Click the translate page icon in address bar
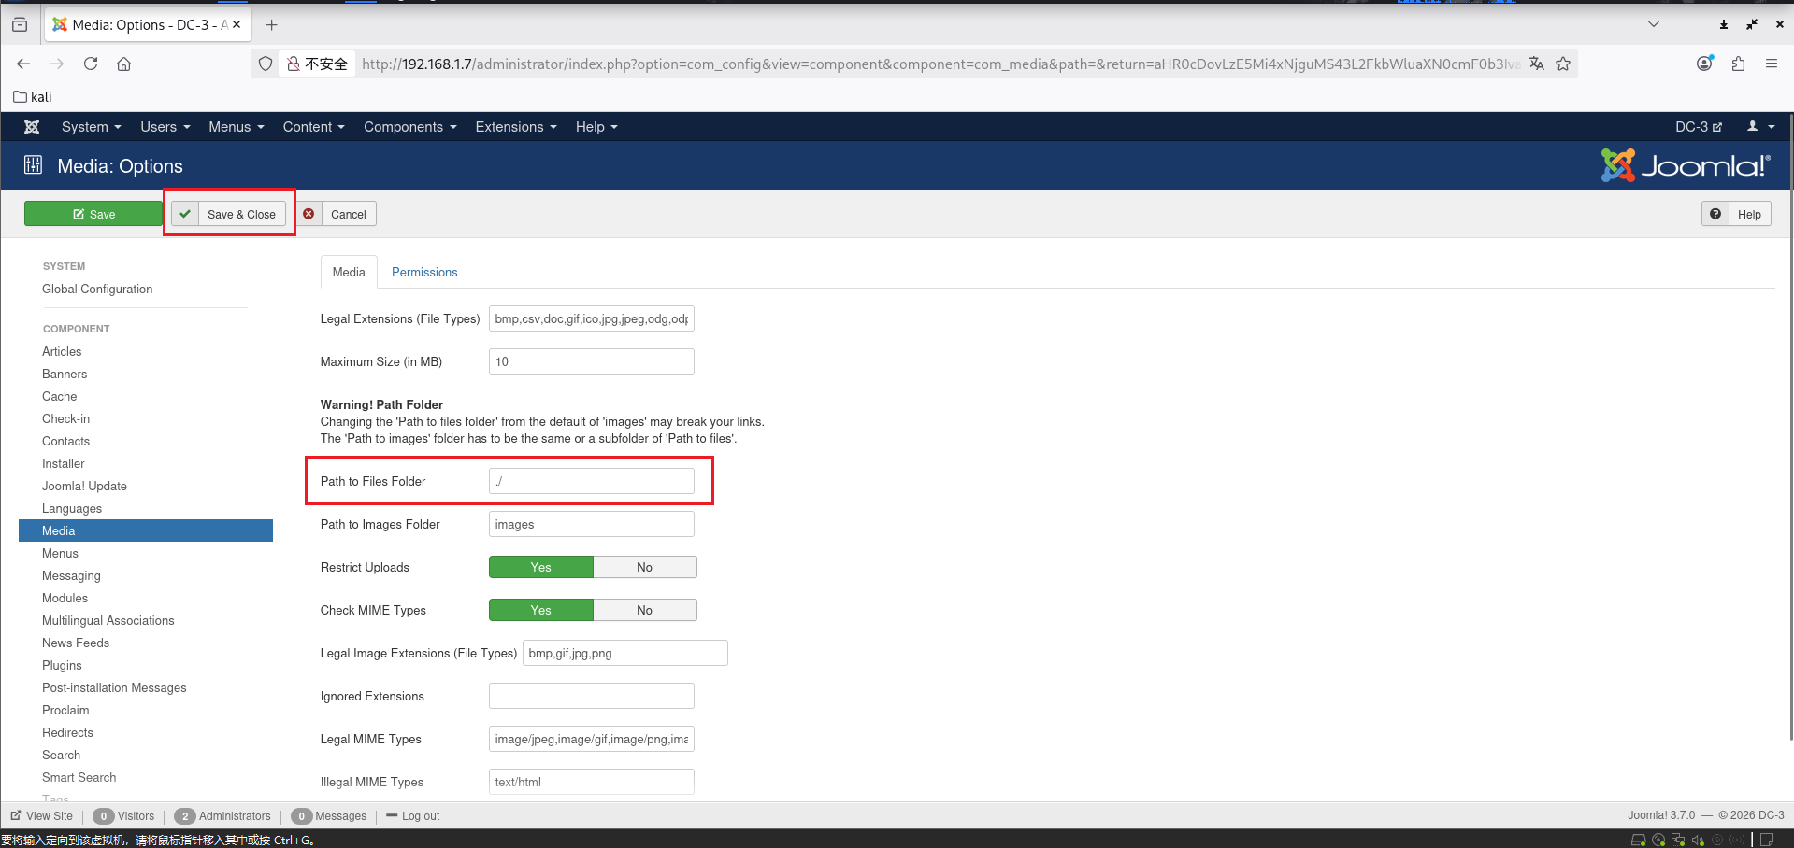The image size is (1794, 848). click(1536, 64)
